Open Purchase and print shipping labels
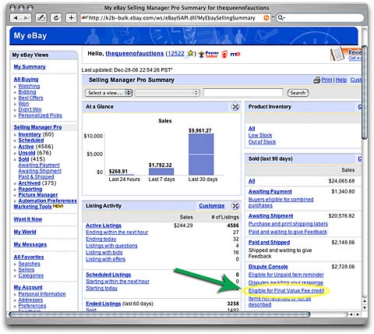This screenshot has height=334, width=374. (x=288, y=224)
